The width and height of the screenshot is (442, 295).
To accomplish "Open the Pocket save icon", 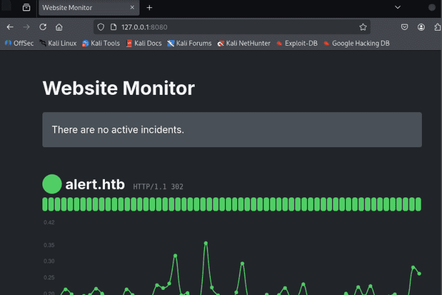I will [405, 27].
